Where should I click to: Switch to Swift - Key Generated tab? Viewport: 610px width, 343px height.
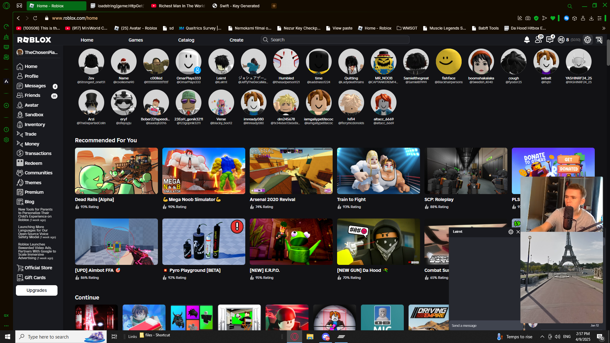(x=236, y=6)
